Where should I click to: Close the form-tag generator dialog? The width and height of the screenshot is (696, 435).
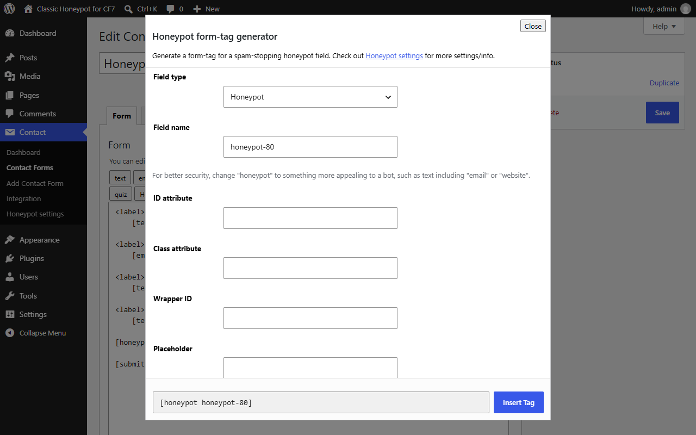pos(533,26)
